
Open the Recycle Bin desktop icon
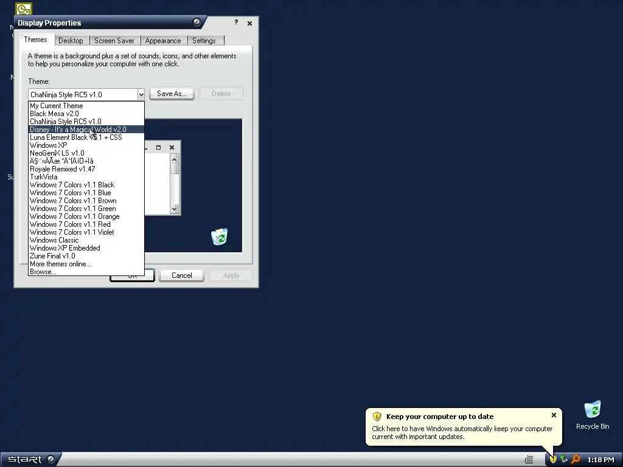[x=593, y=415]
